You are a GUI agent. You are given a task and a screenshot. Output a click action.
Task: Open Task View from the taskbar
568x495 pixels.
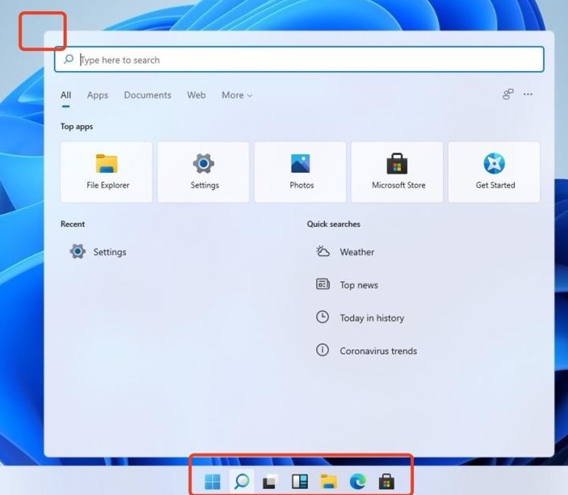pyautogui.click(x=270, y=482)
